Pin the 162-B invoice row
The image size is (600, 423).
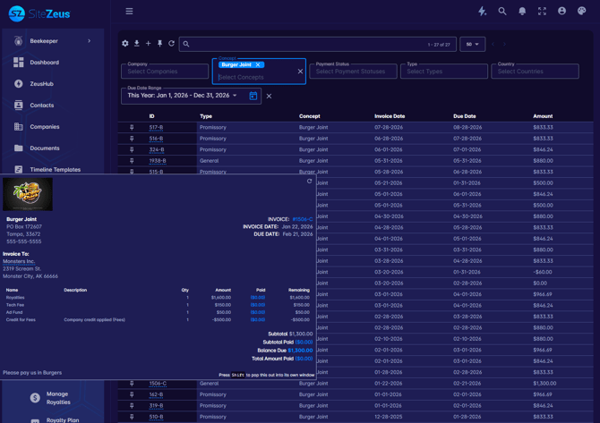click(x=132, y=394)
